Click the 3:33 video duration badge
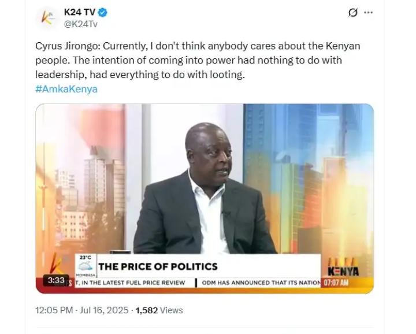 pos(56,280)
